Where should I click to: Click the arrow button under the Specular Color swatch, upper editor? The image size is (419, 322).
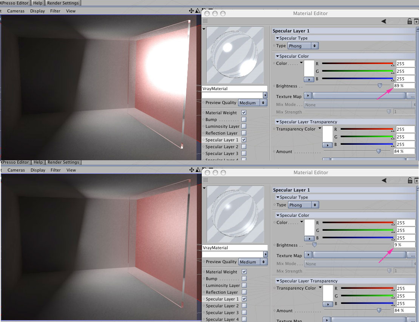click(x=309, y=80)
